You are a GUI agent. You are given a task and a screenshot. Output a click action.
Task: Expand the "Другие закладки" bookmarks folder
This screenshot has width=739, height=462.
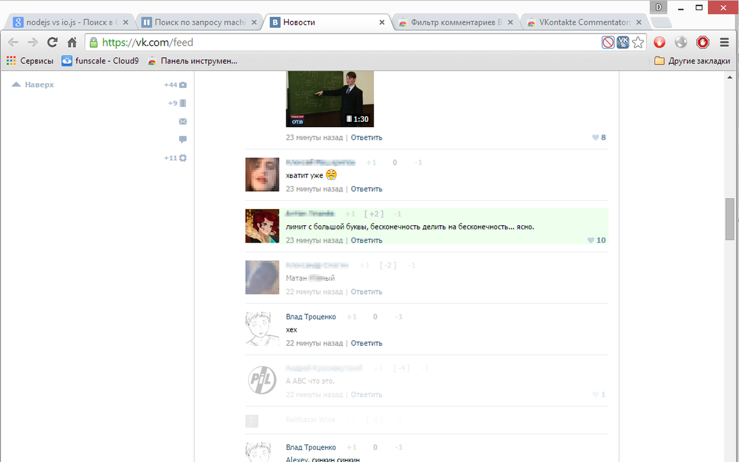(x=692, y=61)
